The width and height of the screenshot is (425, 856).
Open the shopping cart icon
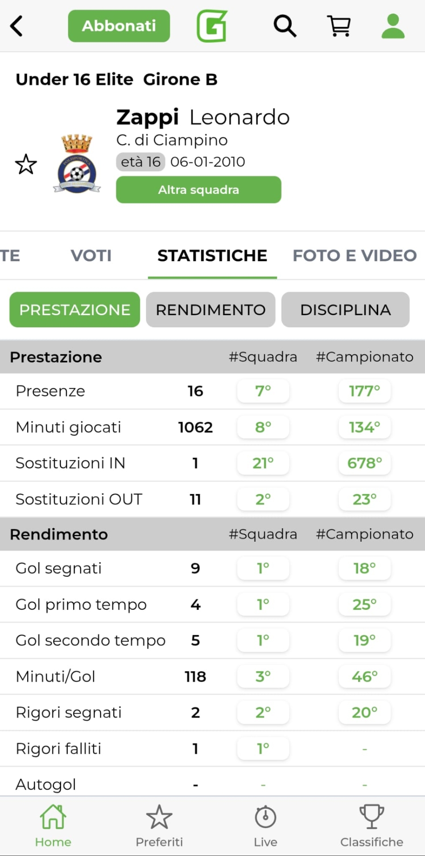tap(339, 26)
